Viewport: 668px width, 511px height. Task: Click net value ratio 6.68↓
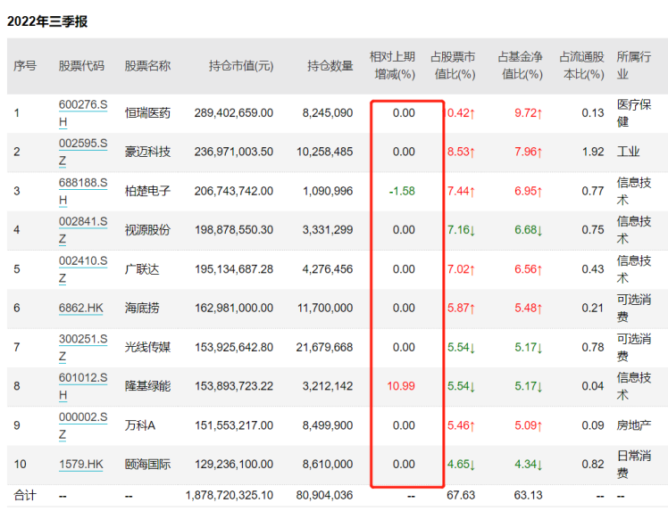[x=529, y=230]
